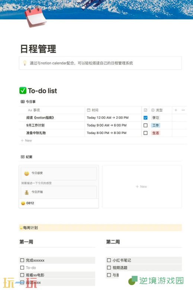Click the 简要描述一下今天的感受 text
193x290 pixels.
pyautogui.click(x=36, y=183)
